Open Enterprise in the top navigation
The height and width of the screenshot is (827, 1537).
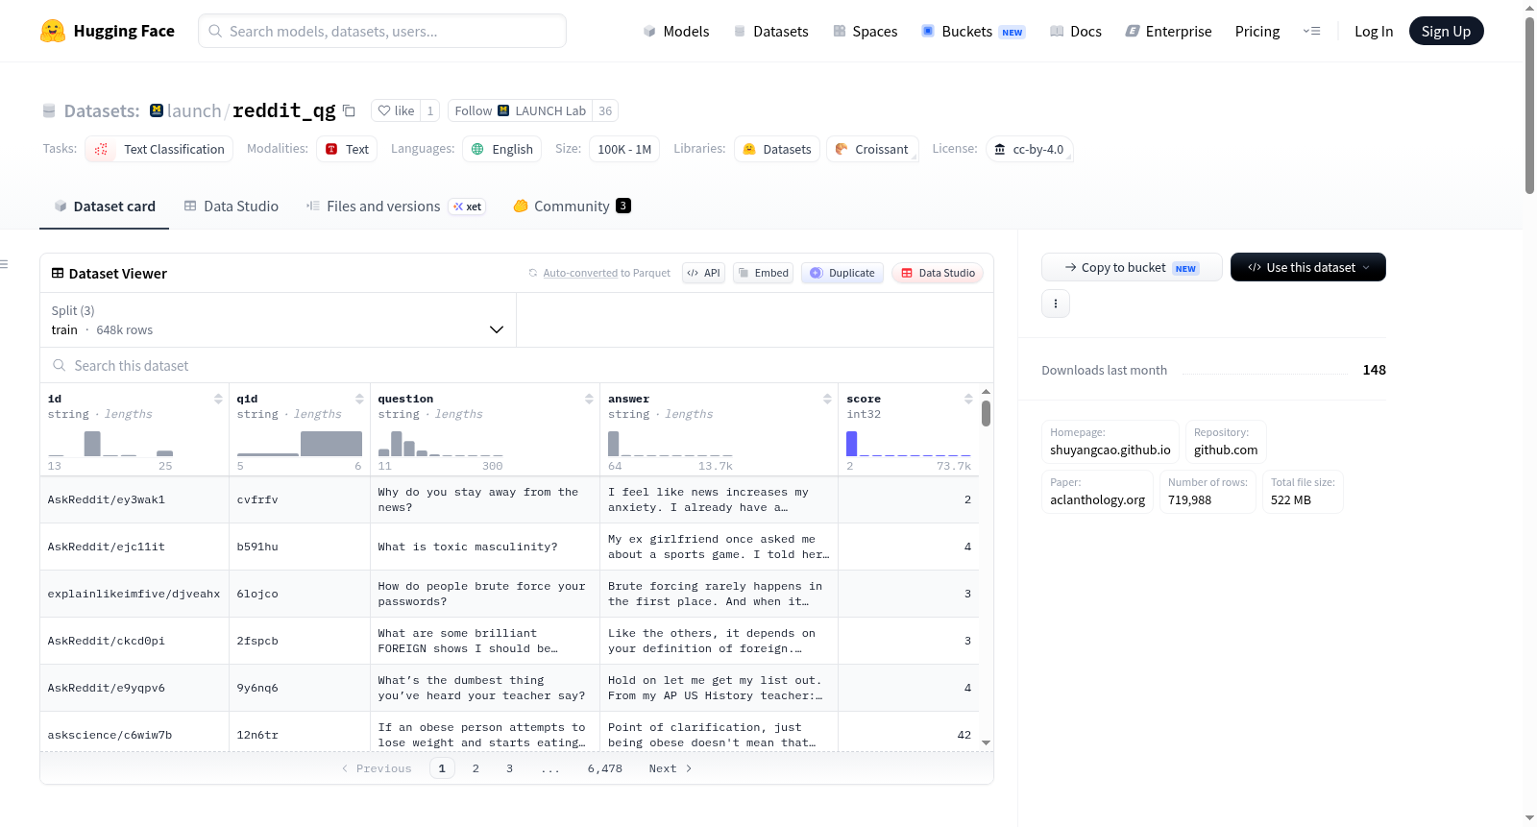click(1169, 31)
